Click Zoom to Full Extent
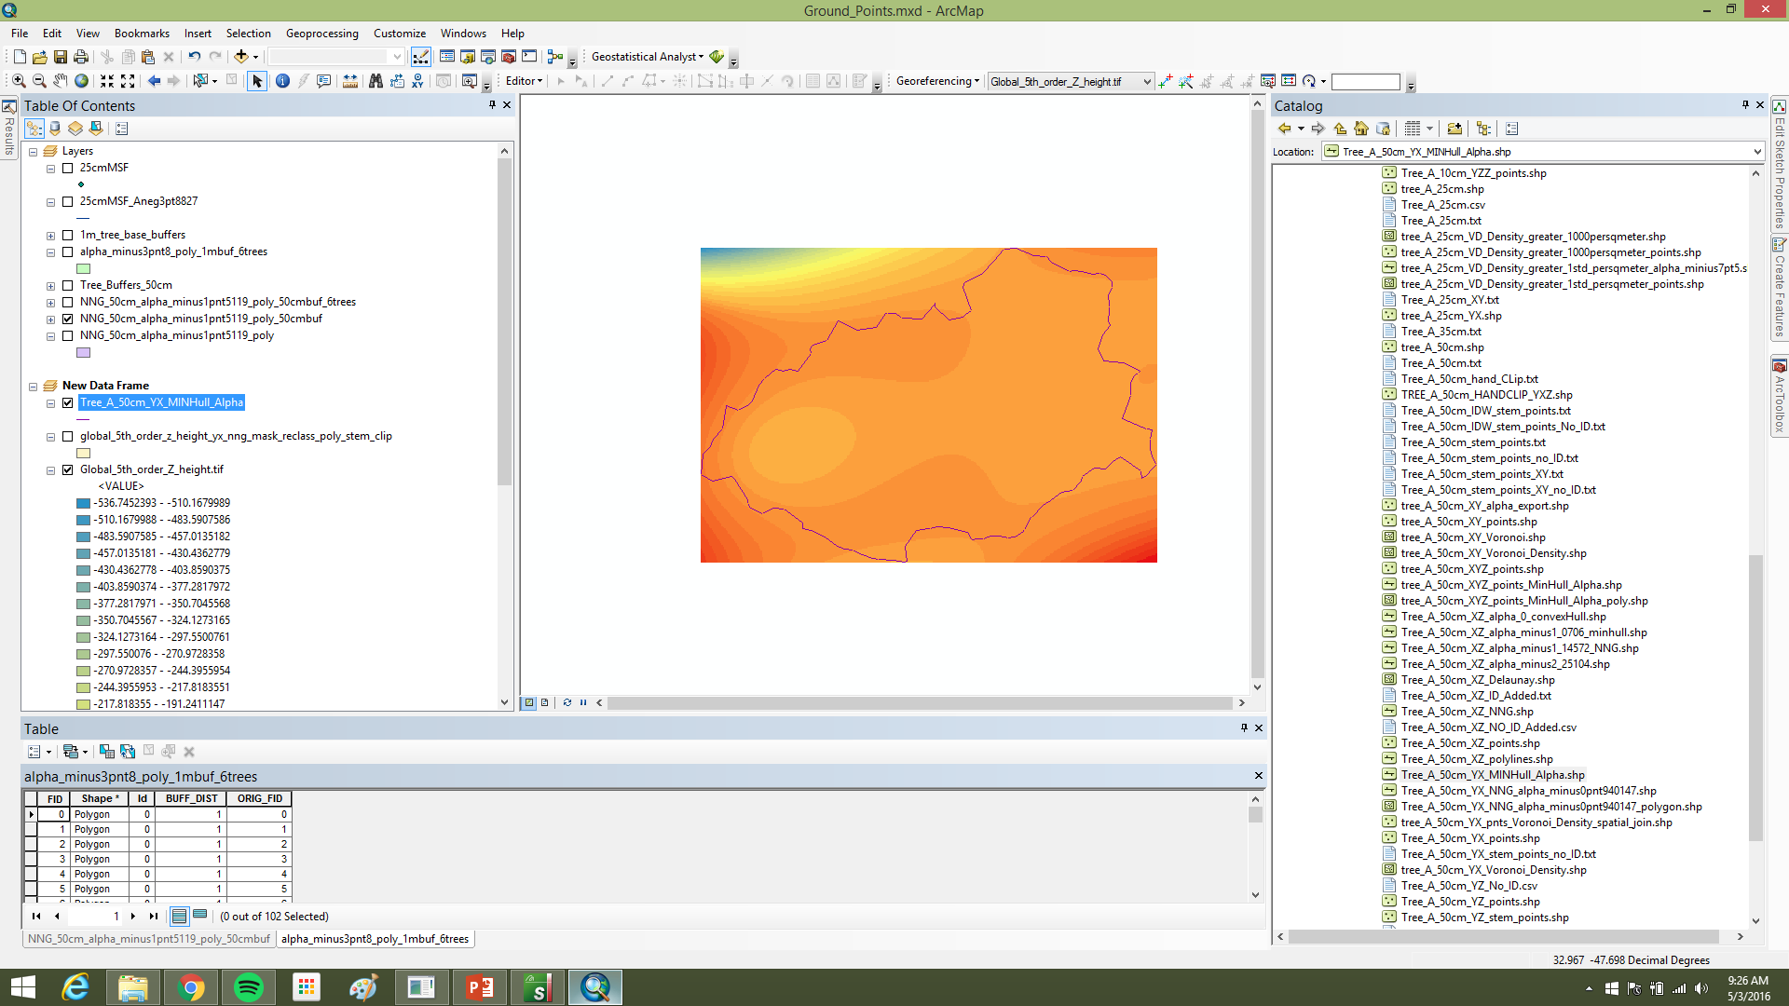Screen dimensions: 1789x1006 click(x=81, y=81)
